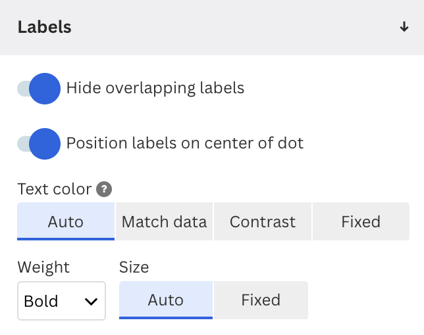Toggle Hide overlapping labels switch

pos(39,89)
